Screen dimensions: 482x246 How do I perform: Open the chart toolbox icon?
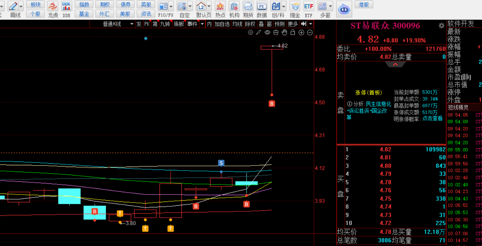coord(276,32)
